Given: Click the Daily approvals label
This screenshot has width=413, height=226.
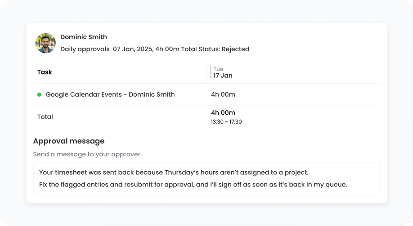Looking at the screenshot, I should pos(85,49).
